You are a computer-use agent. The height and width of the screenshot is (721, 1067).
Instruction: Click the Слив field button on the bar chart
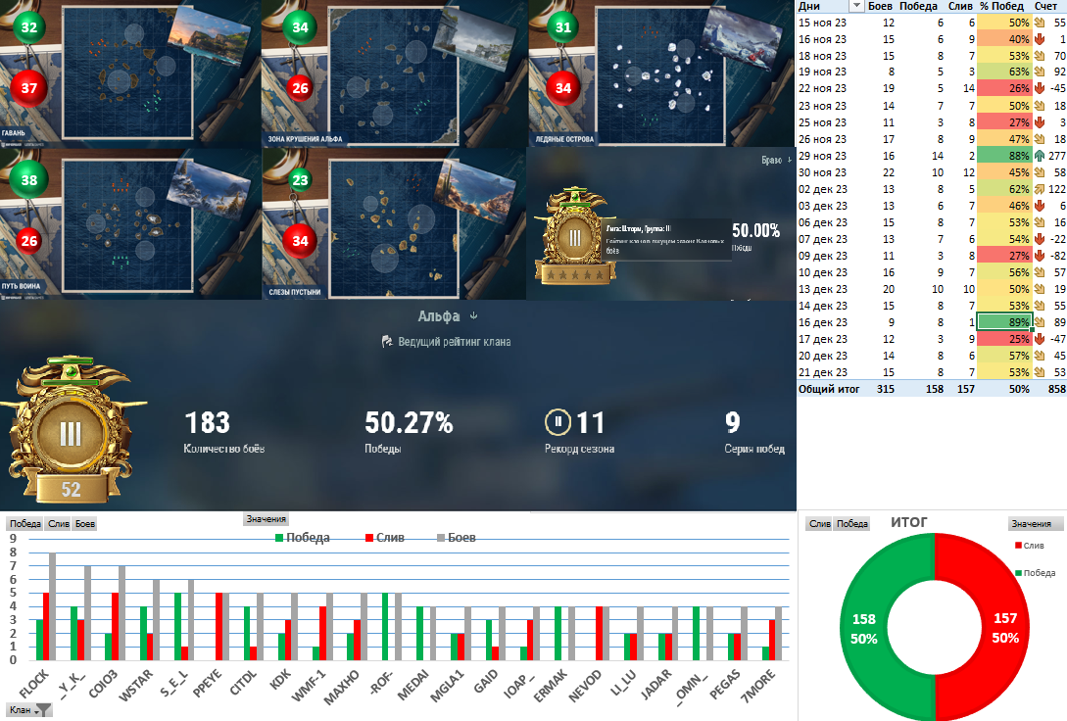click(x=59, y=524)
